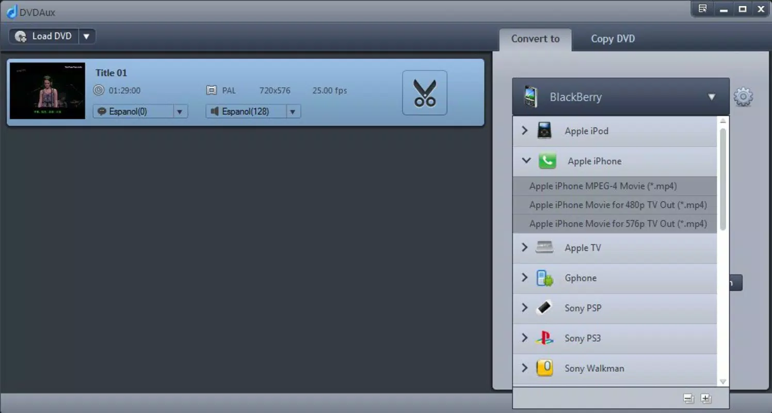Screen dimensions: 772x413
Task: Click the yellow Sony Walkman icon
Action: pyautogui.click(x=545, y=368)
